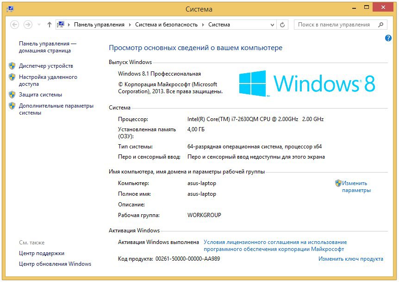Image resolution: width=399 pixels, height=282 pixels.
Task: Click the shield icon beside Настройка удаленного доступа
Action: [x=12, y=77]
